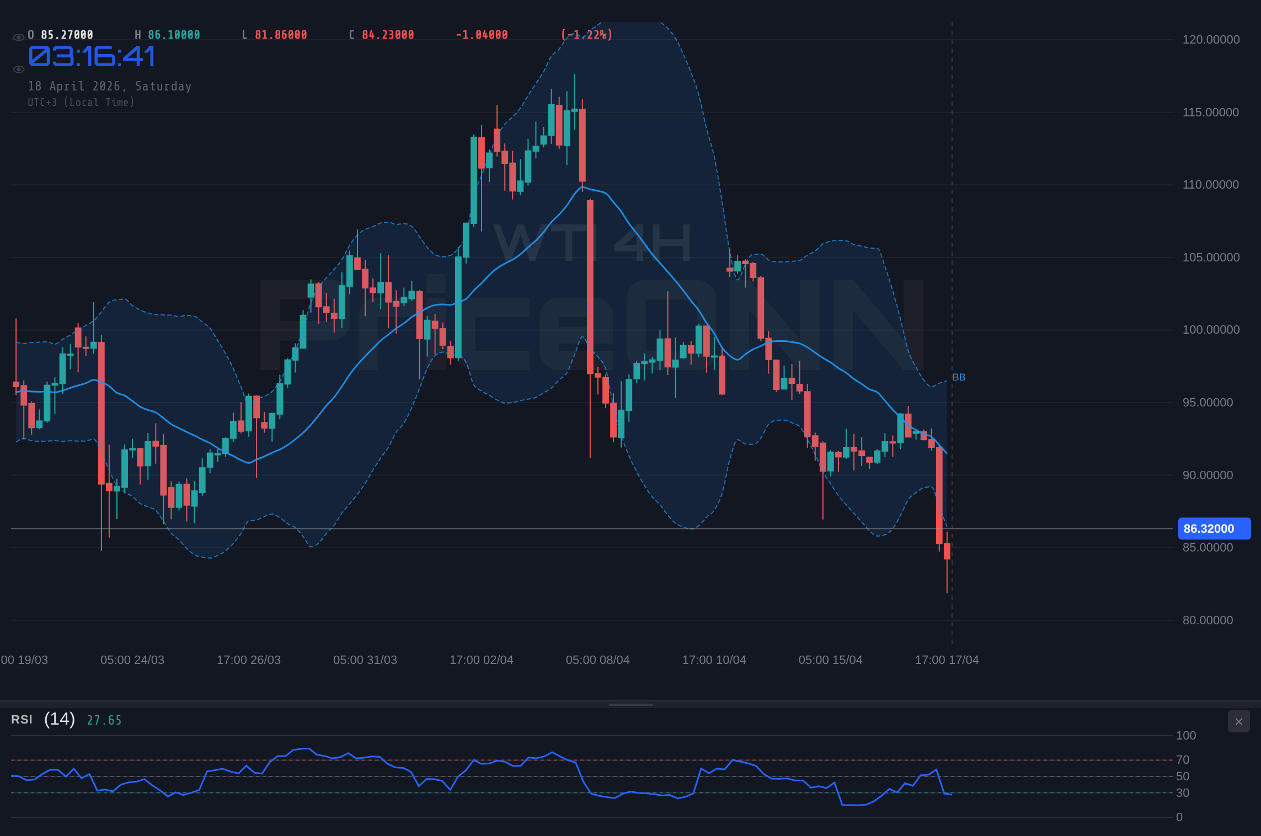This screenshot has width=1261, height=836.
Task: Click the 95.00000 price axis label
Action: (1207, 403)
